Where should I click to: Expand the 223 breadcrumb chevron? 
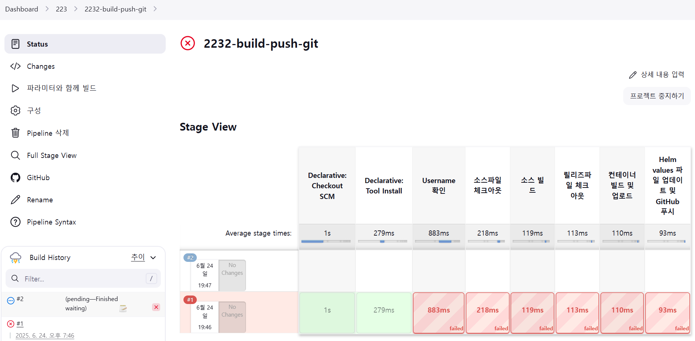(76, 9)
